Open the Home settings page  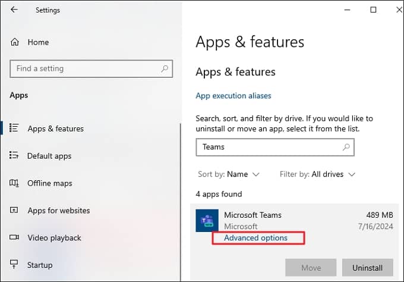(x=38, y=42)
